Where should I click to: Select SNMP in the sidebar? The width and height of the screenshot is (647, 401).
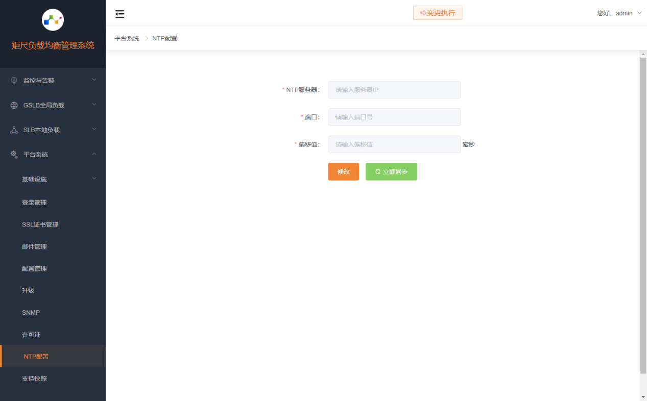[31, 312]
